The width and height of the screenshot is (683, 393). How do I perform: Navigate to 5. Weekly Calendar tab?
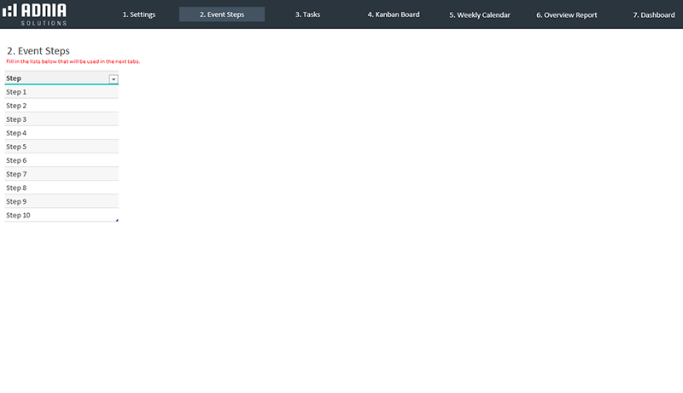(x=479, y=14)
